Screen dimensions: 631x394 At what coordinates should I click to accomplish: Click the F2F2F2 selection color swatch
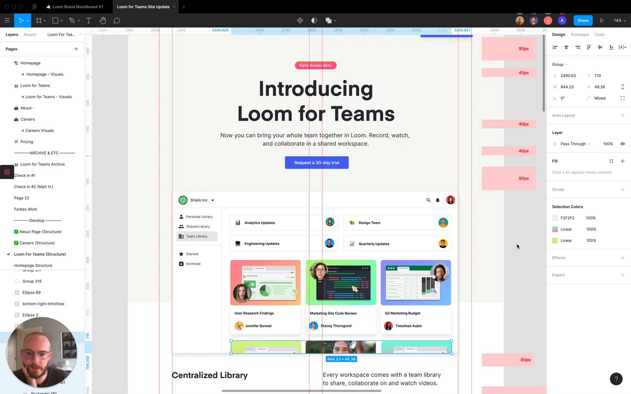click(x=555, y=218)
